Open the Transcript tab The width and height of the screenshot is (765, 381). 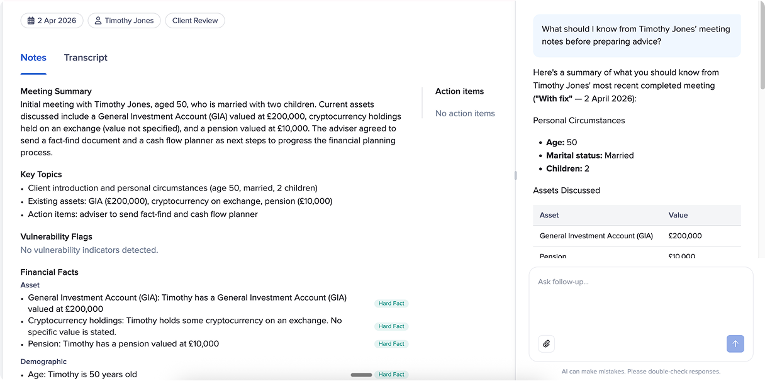tap(86, 57)
